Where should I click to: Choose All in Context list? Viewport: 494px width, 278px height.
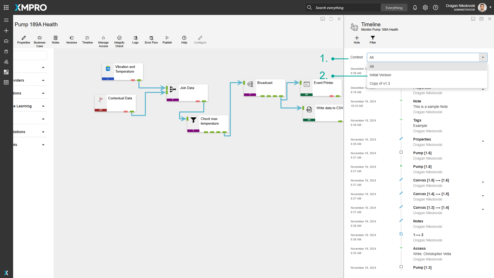pyautogui.click(x=427, y=66)
